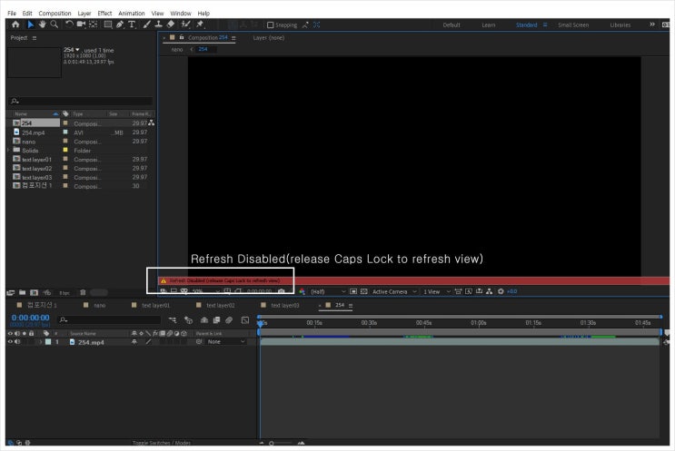Select the Rectangle shape tool
This screenshot has width=675, height=451.
click(108, 25)
